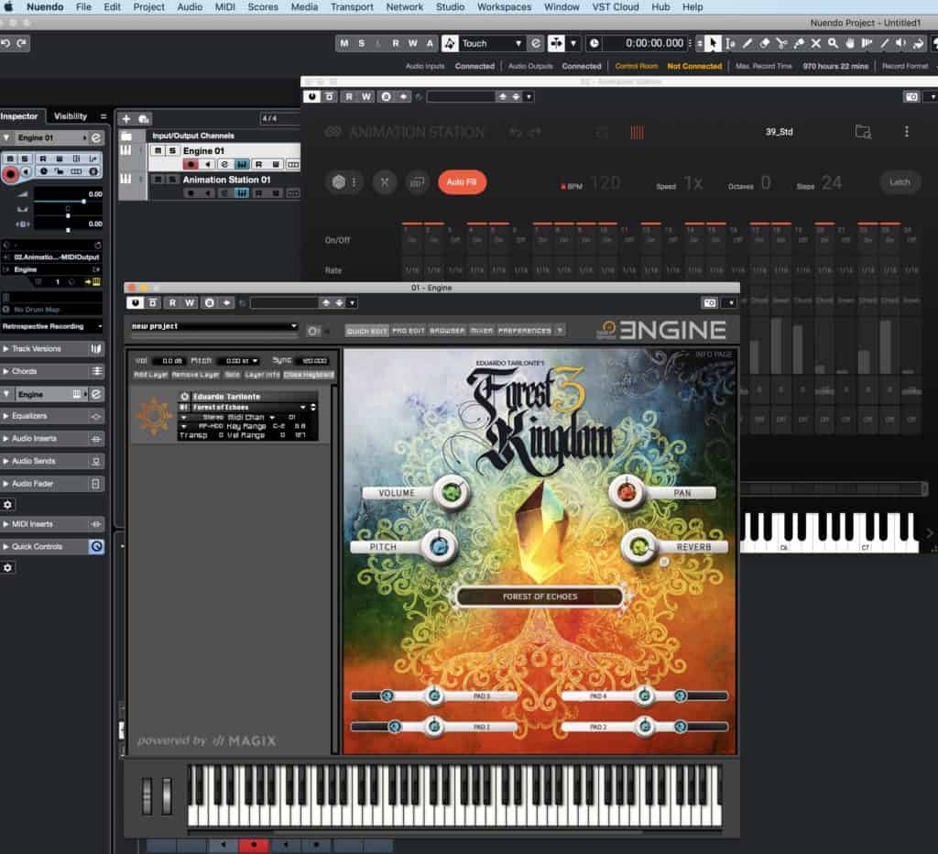
Task: Open the MIXER page in Engine
Action: click(482, 331)
